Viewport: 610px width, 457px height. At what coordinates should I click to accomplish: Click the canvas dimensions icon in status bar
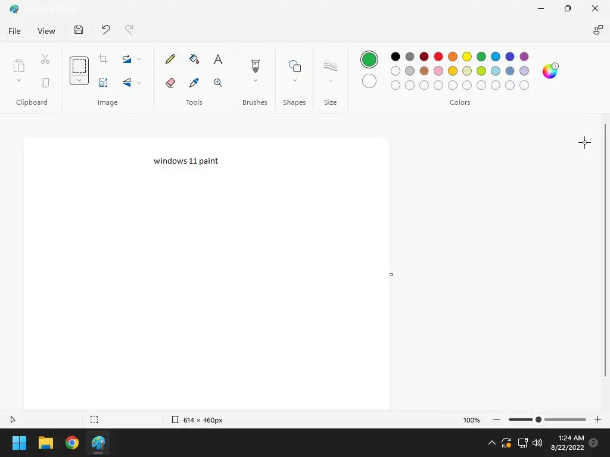(175, 420)
